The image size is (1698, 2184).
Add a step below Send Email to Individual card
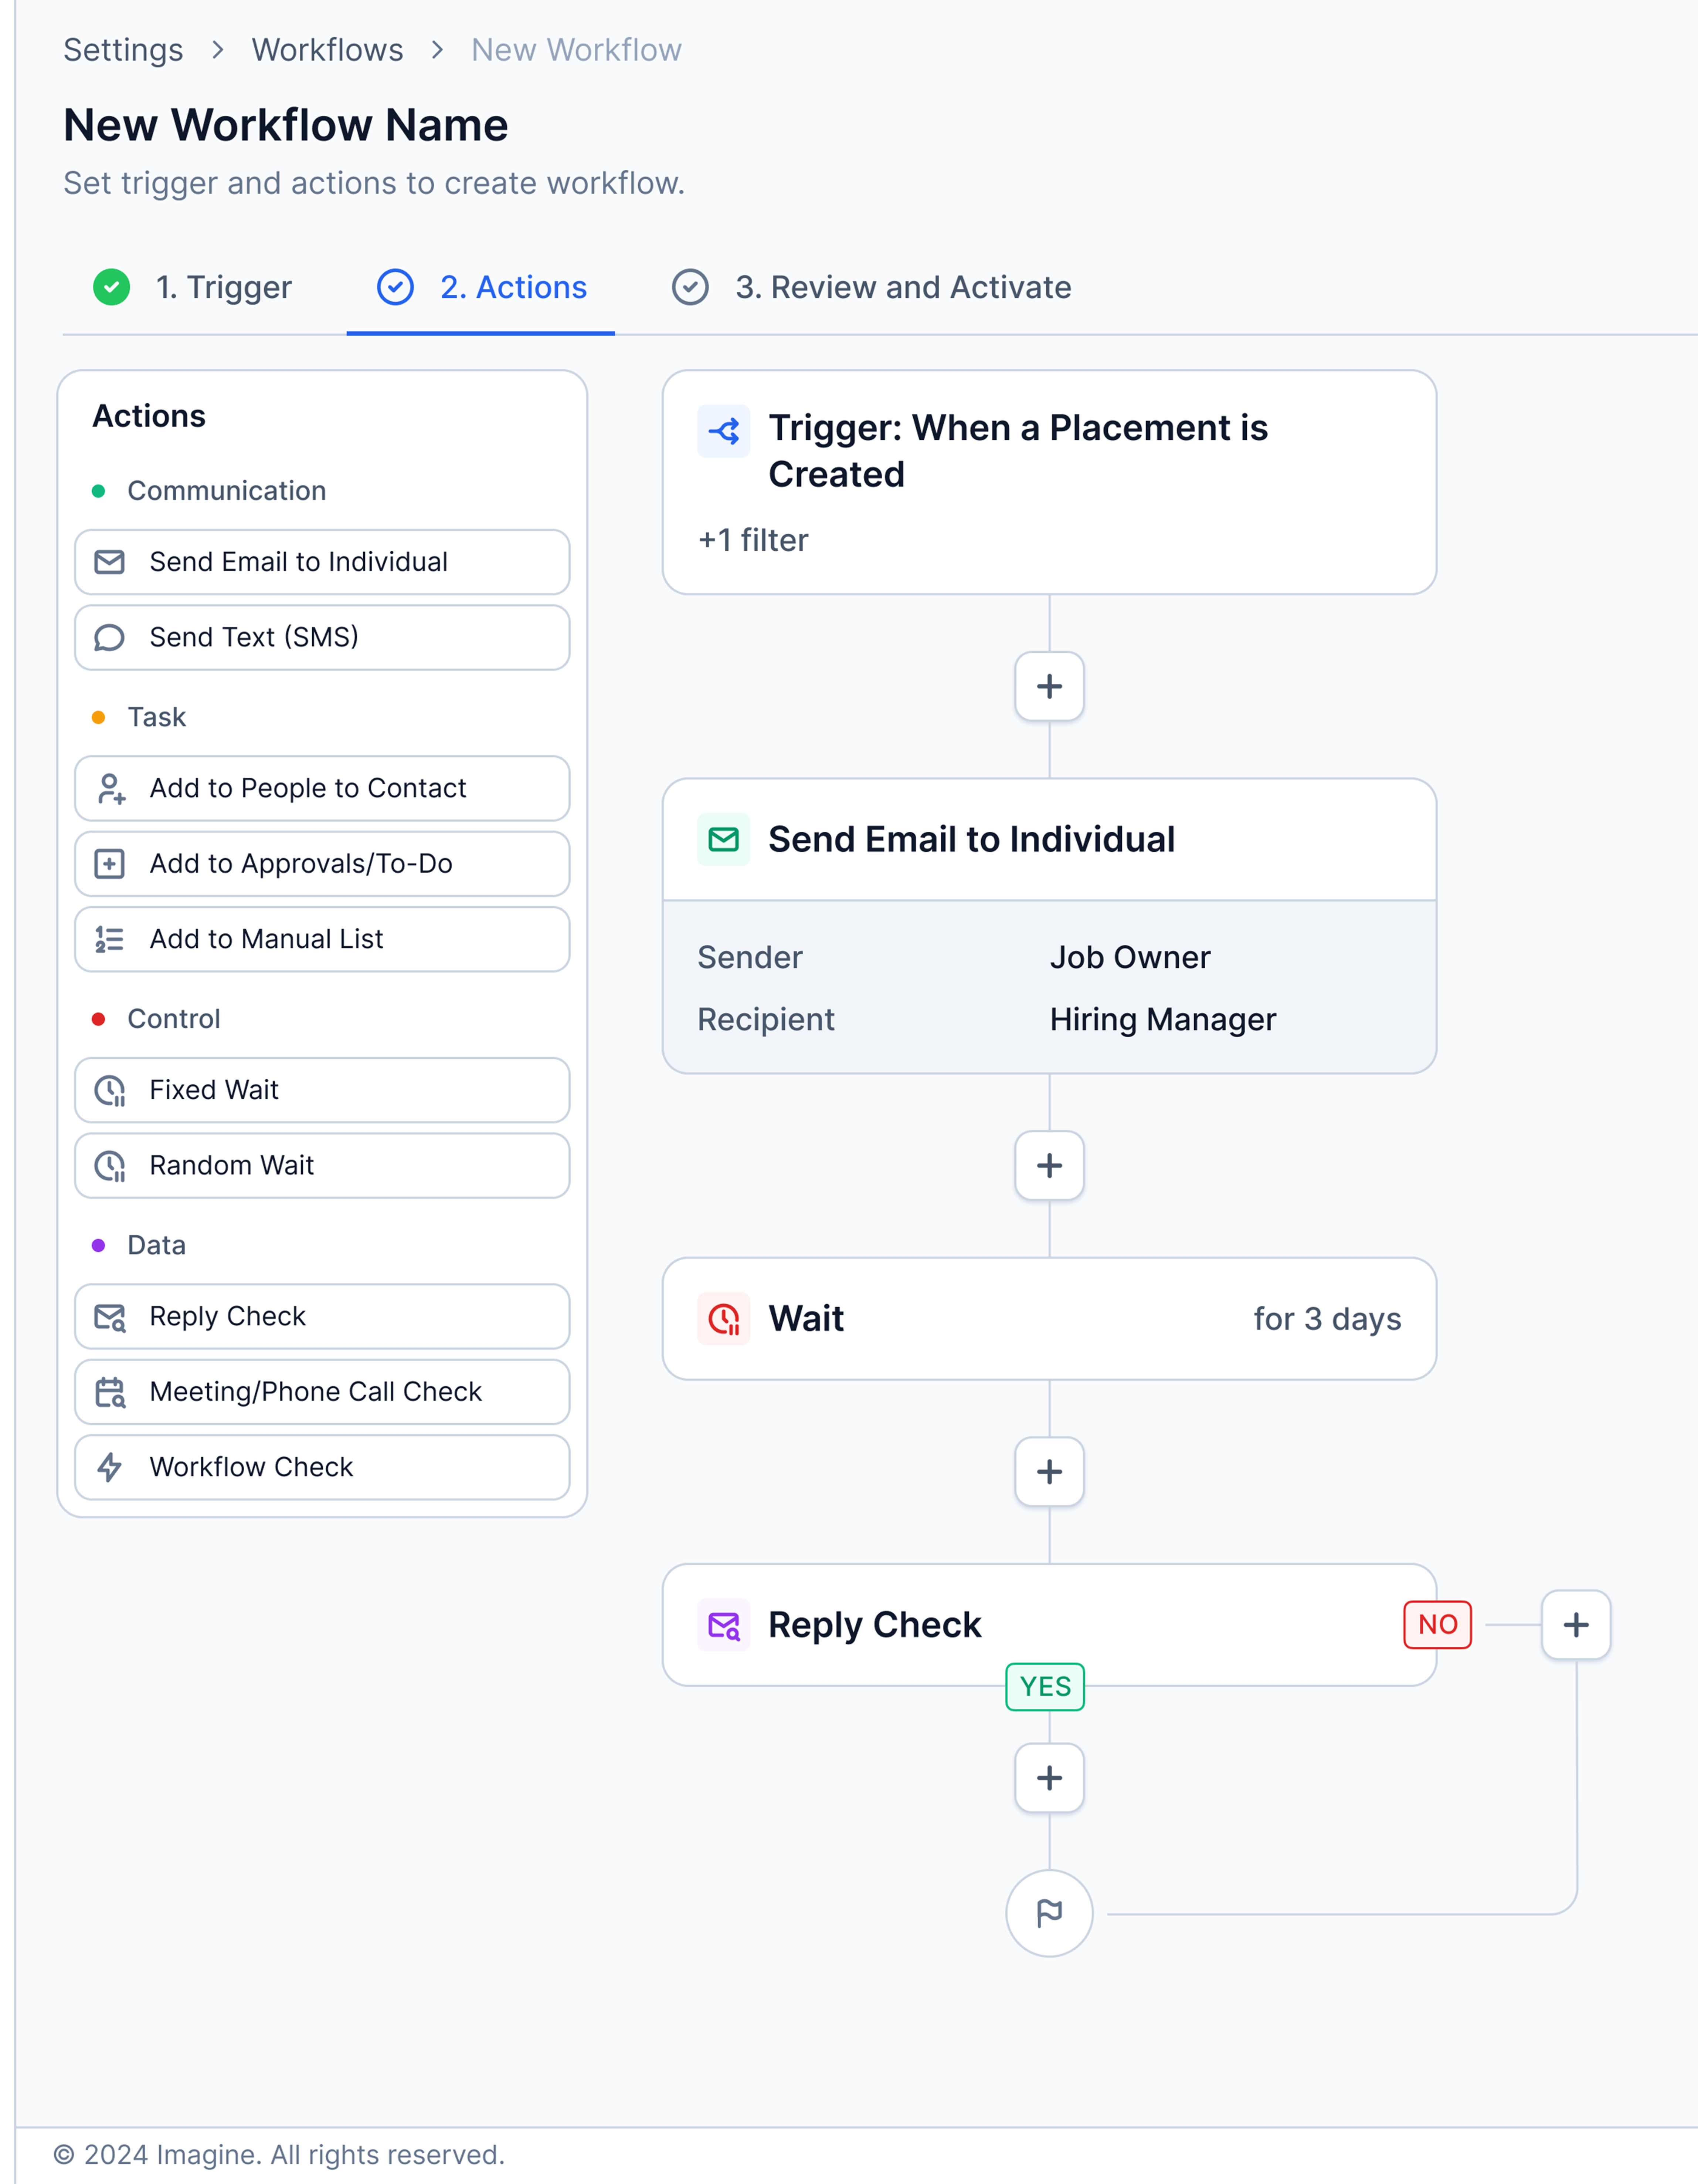tap(1049, 1165)
